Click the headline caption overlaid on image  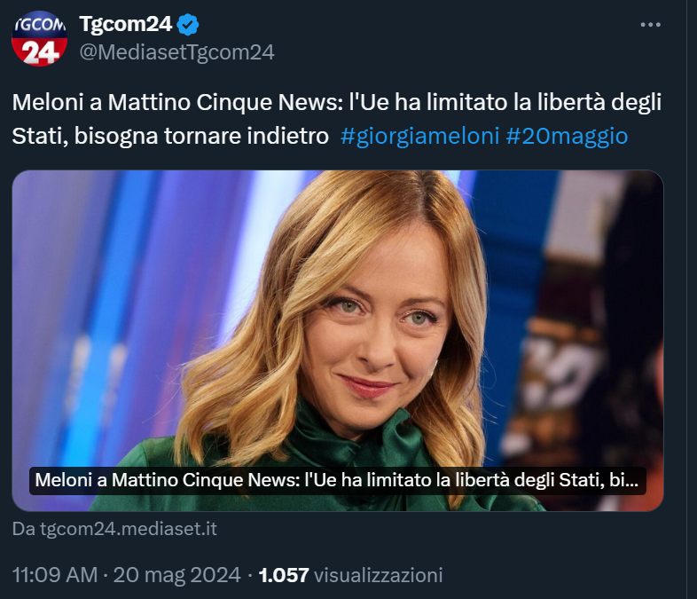[x=338, y=482]
